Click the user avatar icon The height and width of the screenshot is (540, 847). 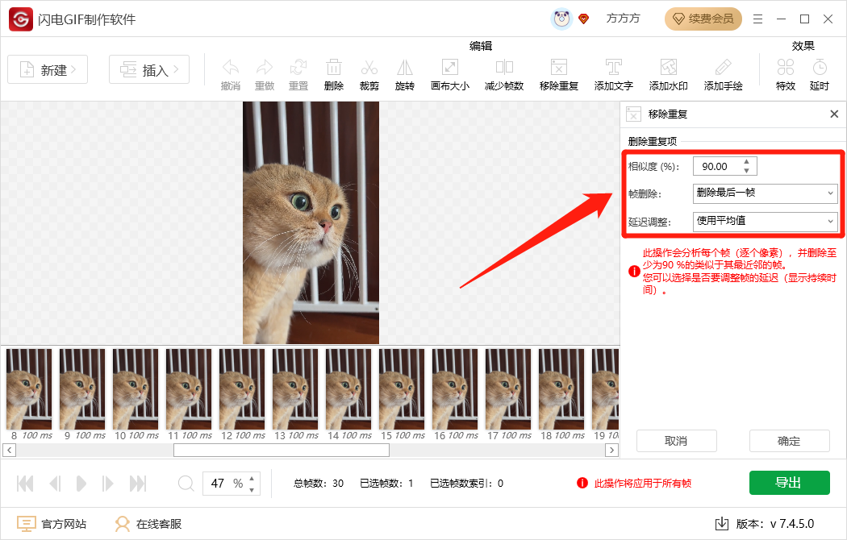pyautogui.click(x=561, y=19)
